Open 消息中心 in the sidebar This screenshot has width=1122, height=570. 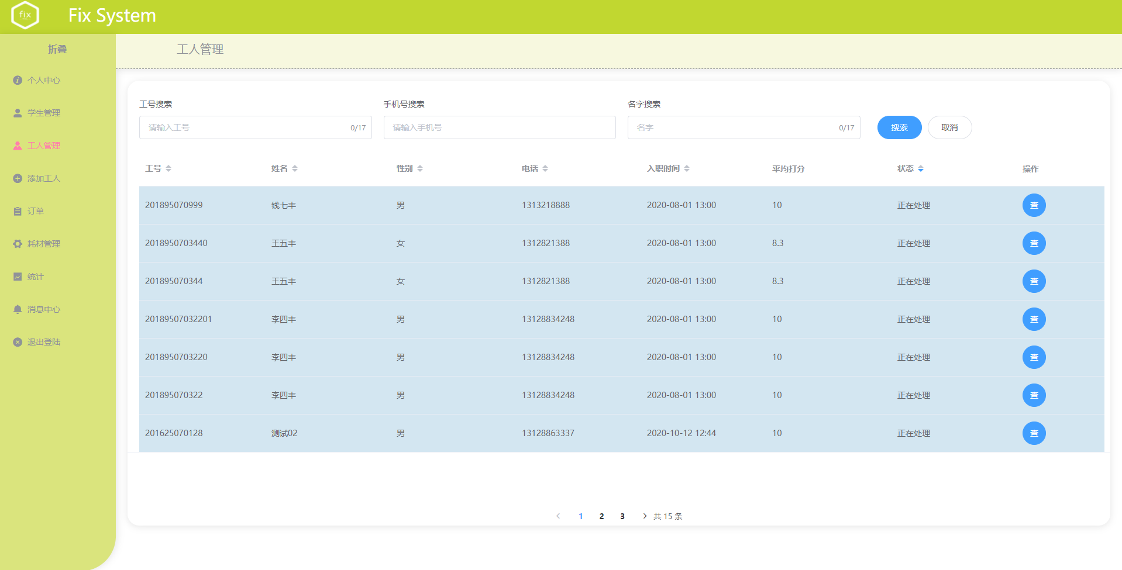[x=37, y=309]
